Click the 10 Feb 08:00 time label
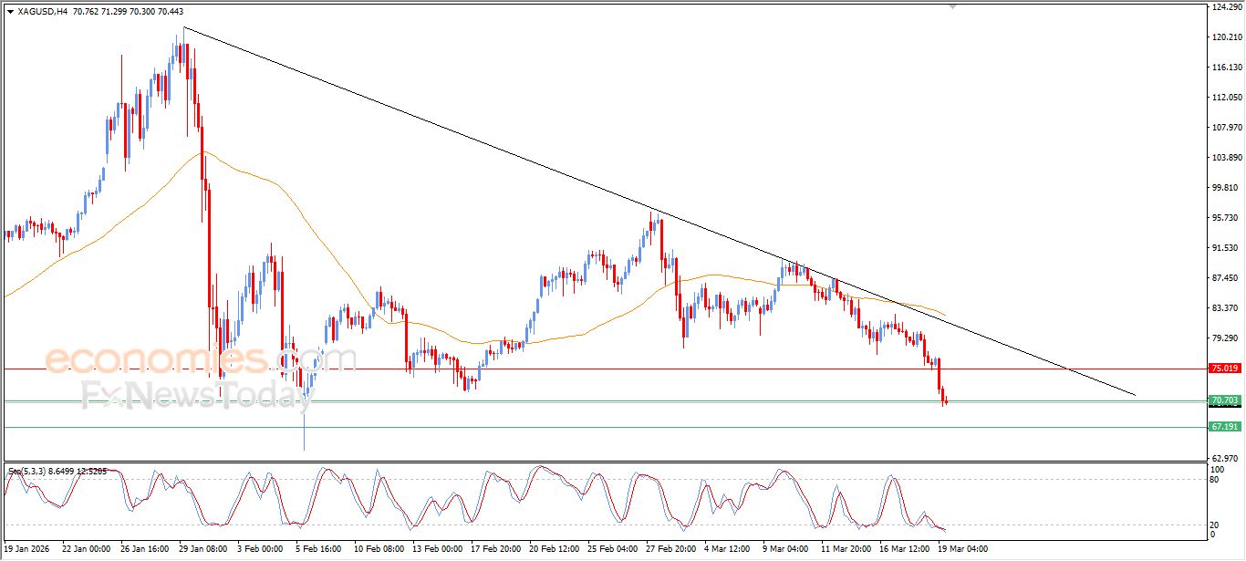 click(379, 549)
